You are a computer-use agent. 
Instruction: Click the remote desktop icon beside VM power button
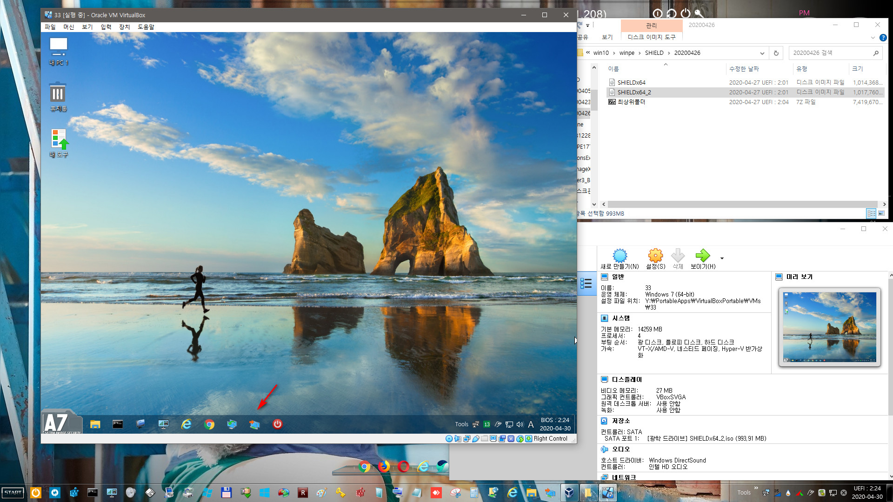point(254,424)
